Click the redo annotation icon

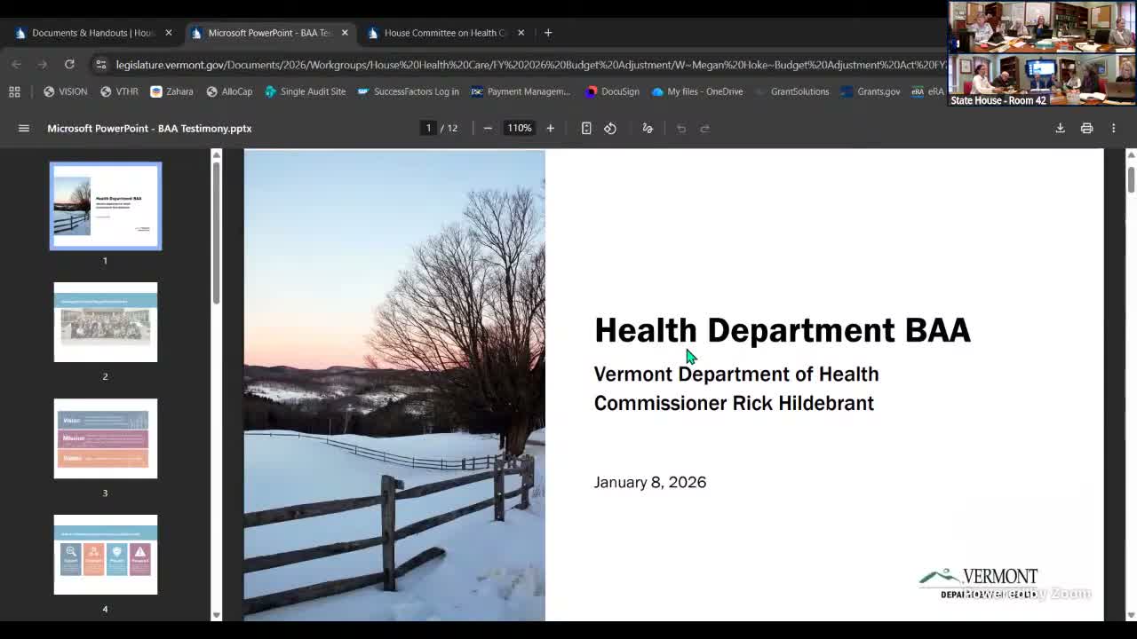point(704,128)
